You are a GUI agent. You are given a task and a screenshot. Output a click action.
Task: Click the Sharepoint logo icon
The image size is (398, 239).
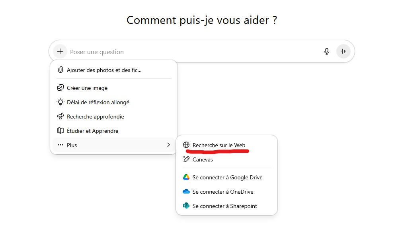(x=186, y=206)
